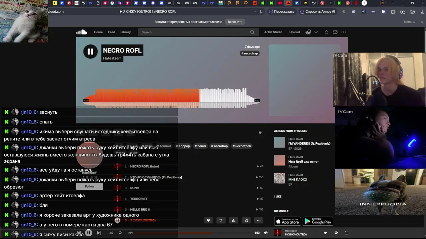The image size is (426, 239).
Task: Copy the playlist link icon
Action: (x=246, y=220)
